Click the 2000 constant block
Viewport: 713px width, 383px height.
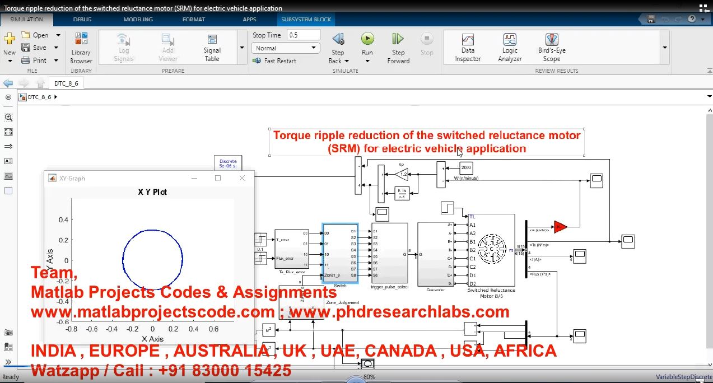[466, 168]
